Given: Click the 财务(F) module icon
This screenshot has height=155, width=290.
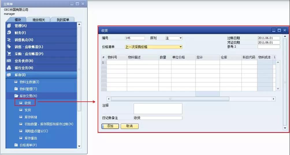Looking at the screenshot, I should coord(9,33).
